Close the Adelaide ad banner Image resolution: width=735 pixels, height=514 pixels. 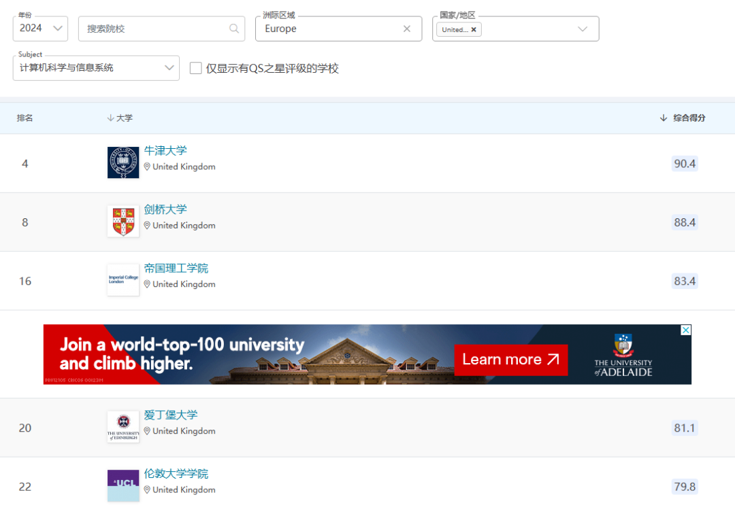tap(686, 330)
